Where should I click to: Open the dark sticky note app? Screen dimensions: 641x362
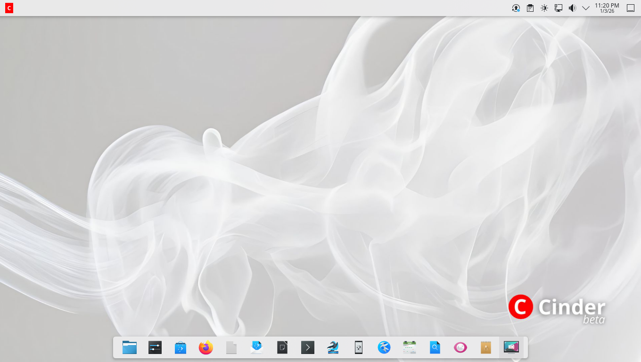(x=282, y=348)
